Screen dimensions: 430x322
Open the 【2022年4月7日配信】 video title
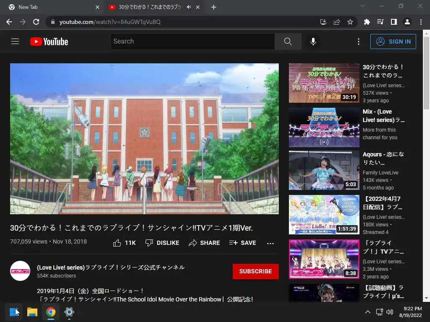(383, 203)
